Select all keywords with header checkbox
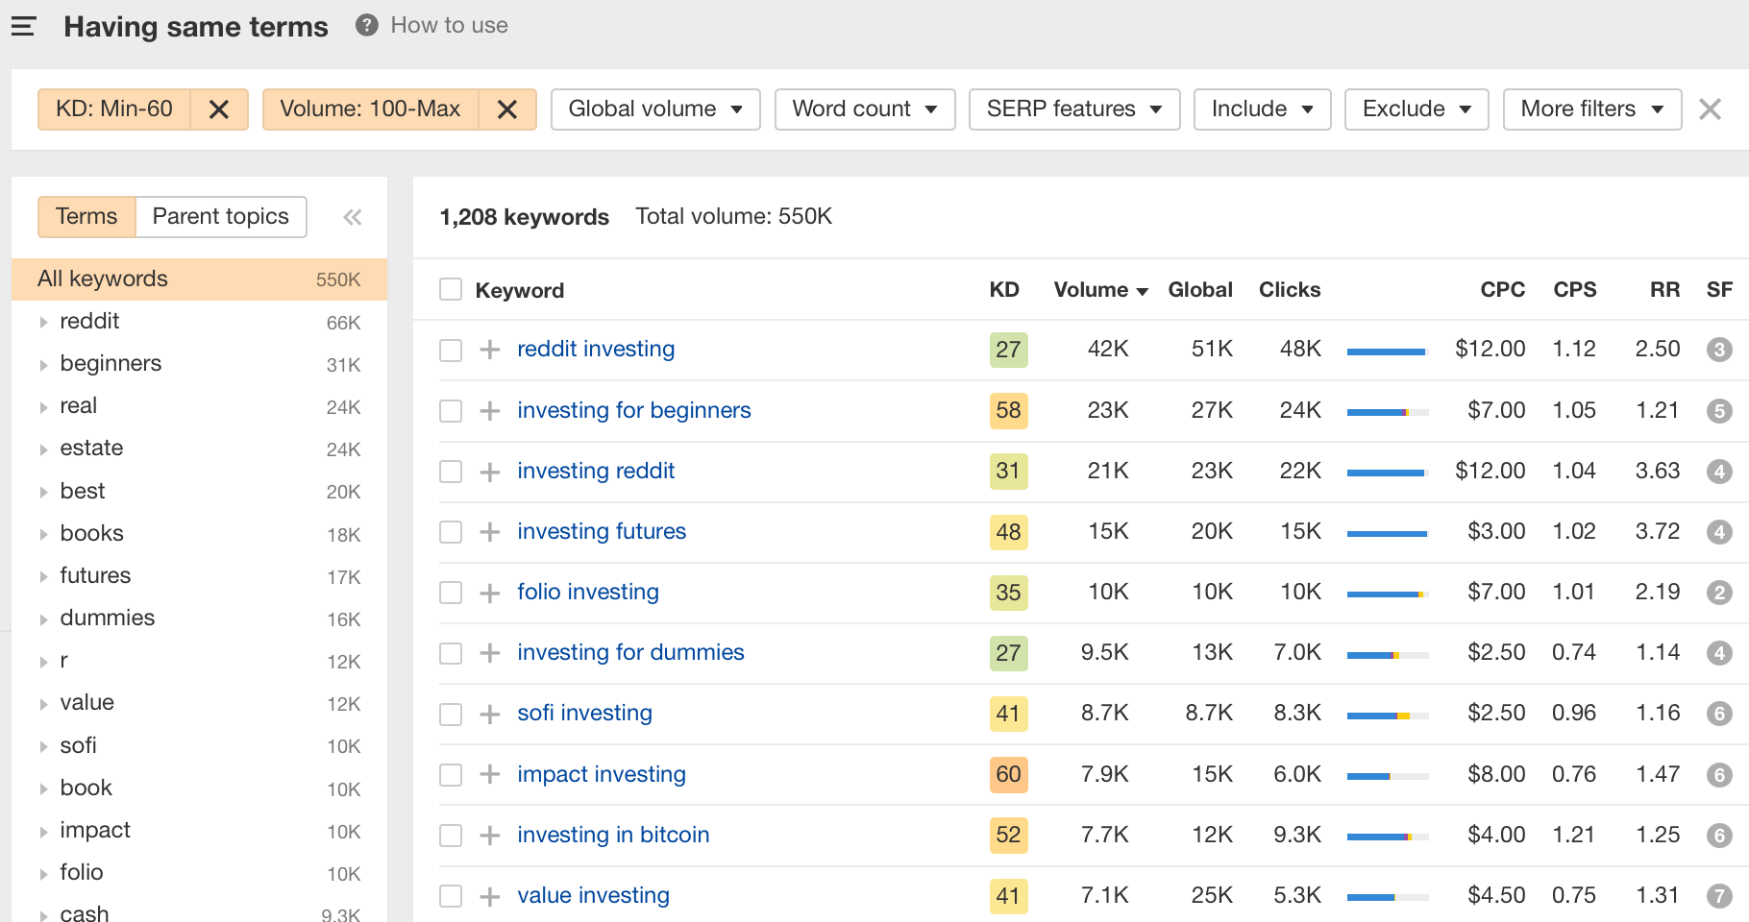Screen dimensions: 1749x922 point(450,288)
